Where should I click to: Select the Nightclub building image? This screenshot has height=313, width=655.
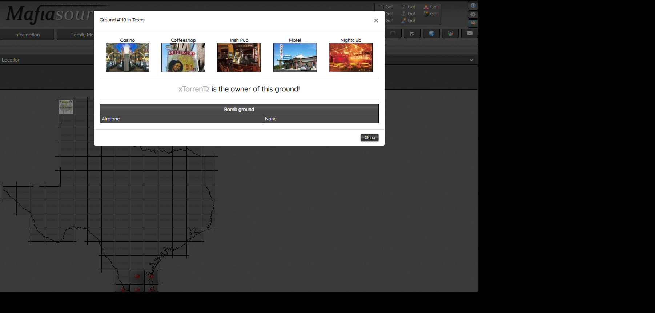pyautogui.click(x=350, y=58)
